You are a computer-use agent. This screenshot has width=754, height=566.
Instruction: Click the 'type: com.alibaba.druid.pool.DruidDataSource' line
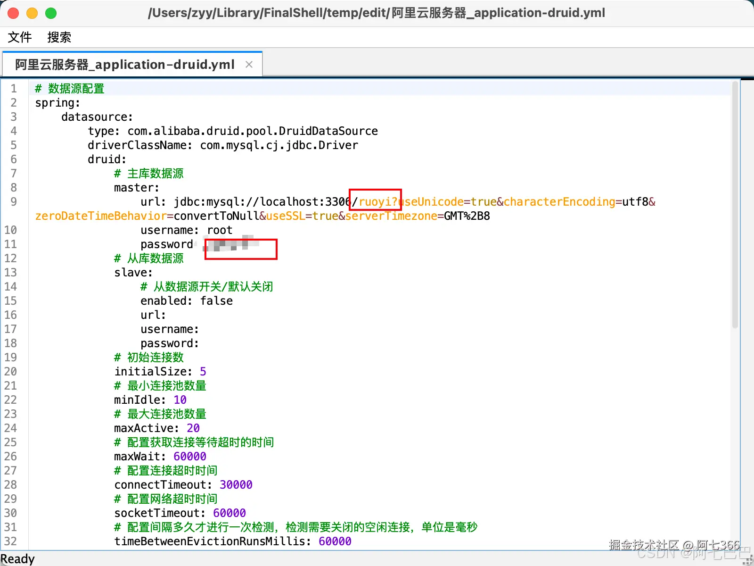coord(233,131)
